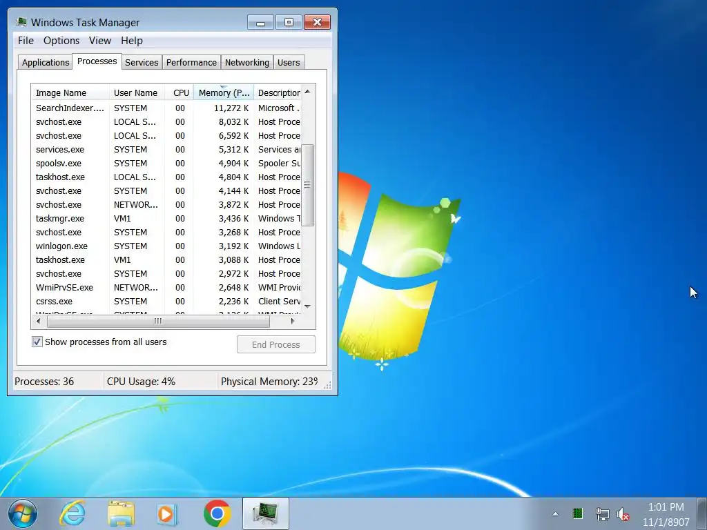The image size is (707, 530).
Task: Click the Spooler description cell
Action: coord(279,163)
